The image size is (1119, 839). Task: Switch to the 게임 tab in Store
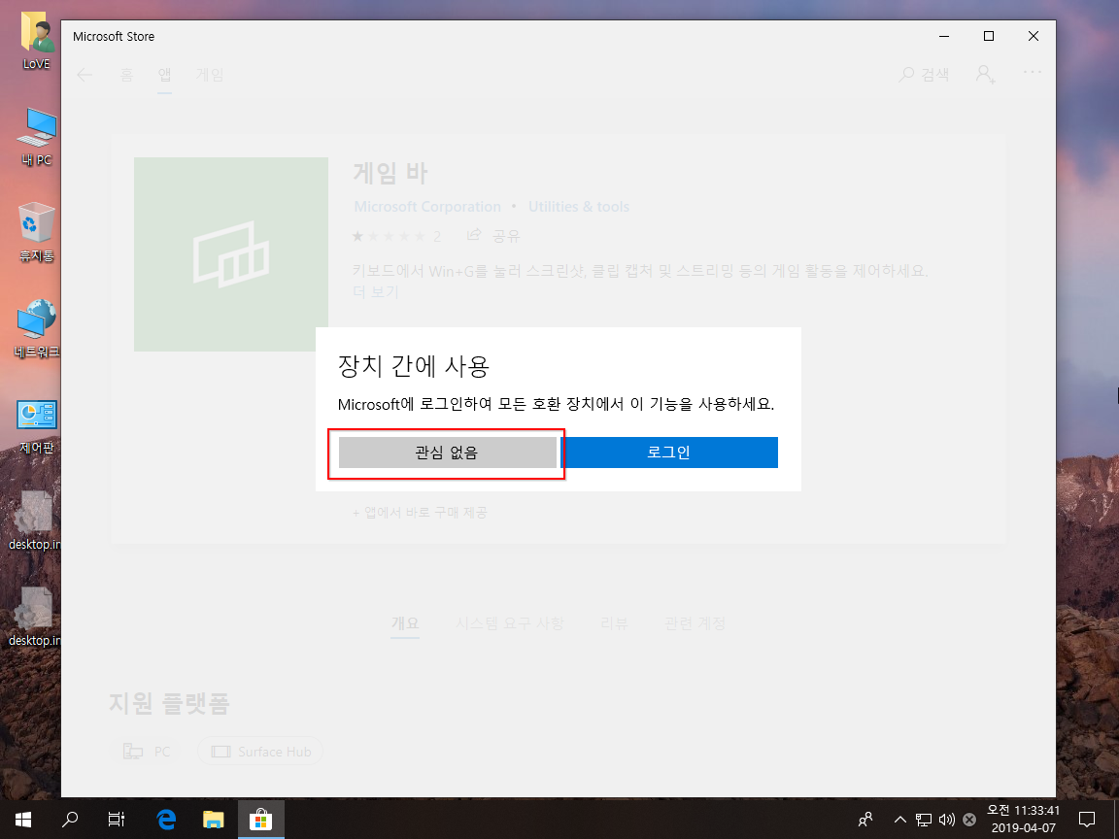pos(210,74)
